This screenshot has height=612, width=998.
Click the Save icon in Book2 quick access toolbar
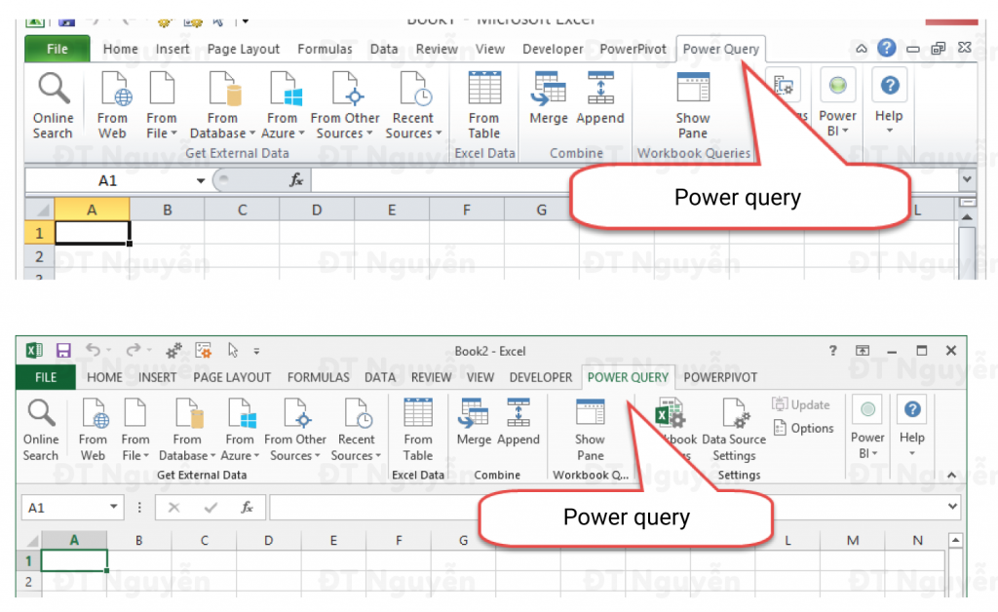pos(63,351)
